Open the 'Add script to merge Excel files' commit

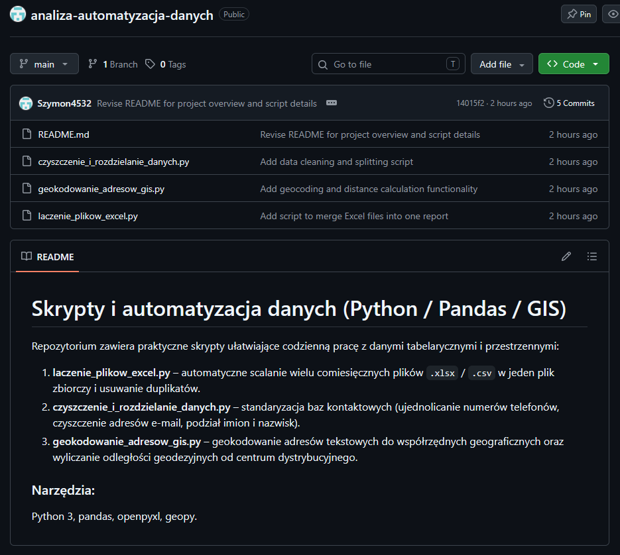[x=354, y=217]
